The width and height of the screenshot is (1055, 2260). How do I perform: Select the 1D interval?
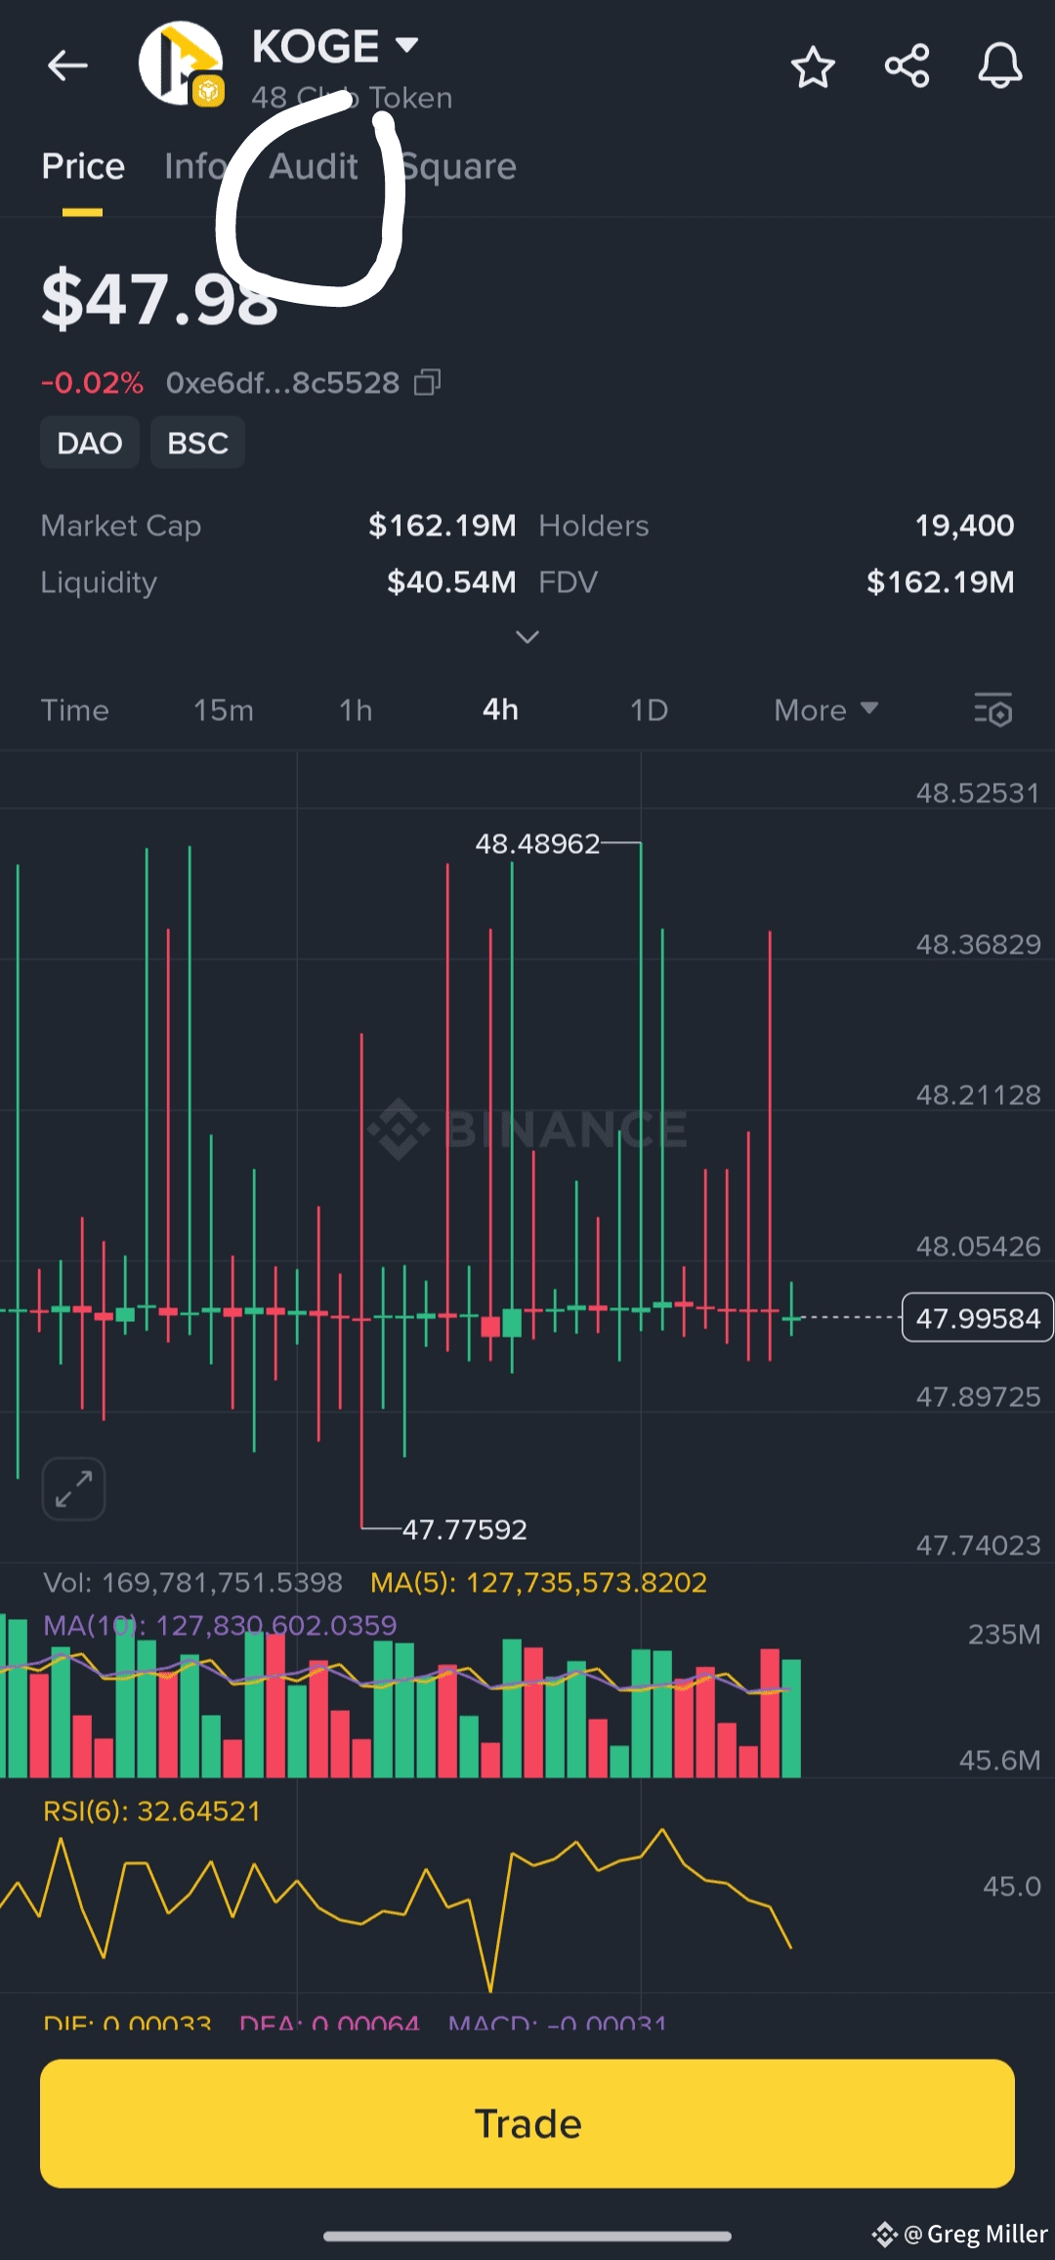[x=649, y=710]
